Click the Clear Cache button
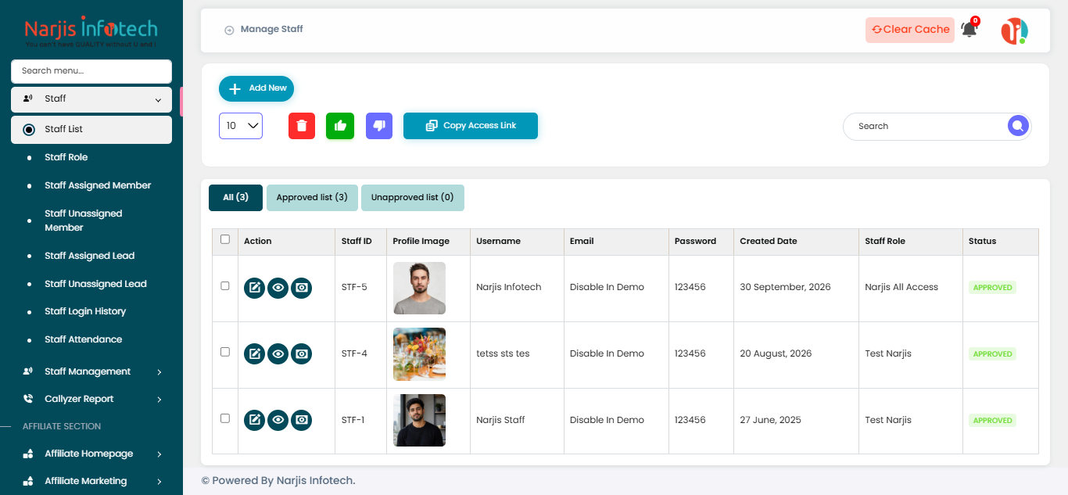This screenshot has height=495, width=1068. point(910,30)
